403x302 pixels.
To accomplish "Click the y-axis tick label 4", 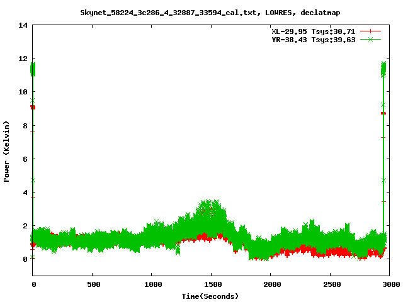I will point(25,193).
